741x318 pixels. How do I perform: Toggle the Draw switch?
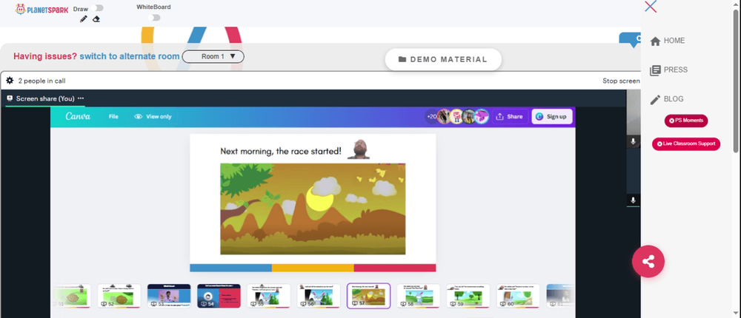(99, 8)
